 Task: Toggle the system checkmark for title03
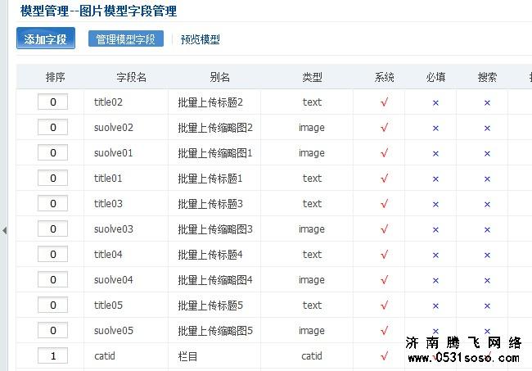pos(384,204)
